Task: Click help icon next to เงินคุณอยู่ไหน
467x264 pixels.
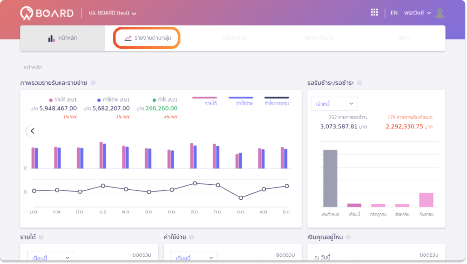Action: (348, 237)
